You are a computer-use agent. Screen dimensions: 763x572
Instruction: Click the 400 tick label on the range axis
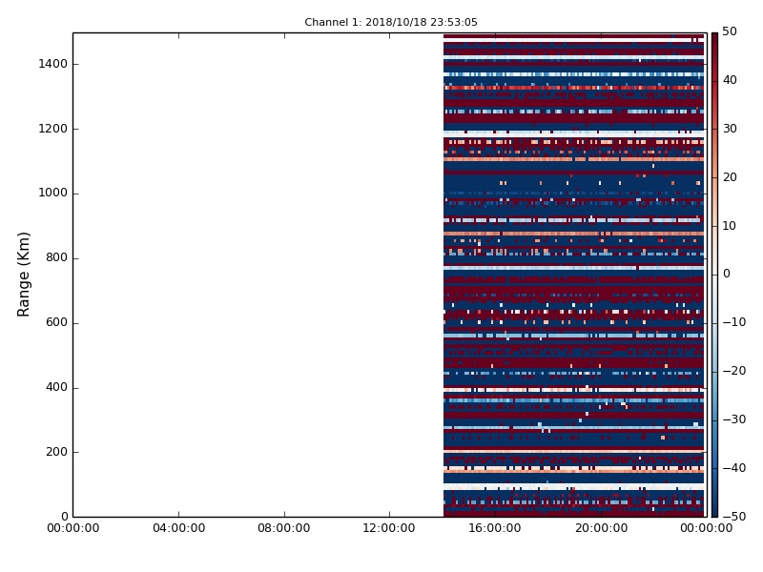point(56,387)
